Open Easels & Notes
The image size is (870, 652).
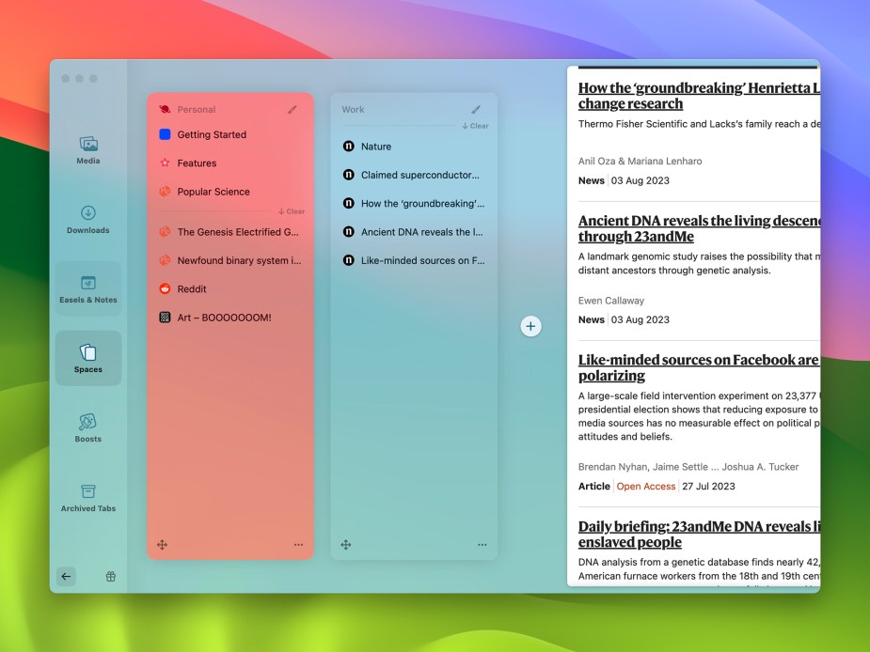coord(88,287)
